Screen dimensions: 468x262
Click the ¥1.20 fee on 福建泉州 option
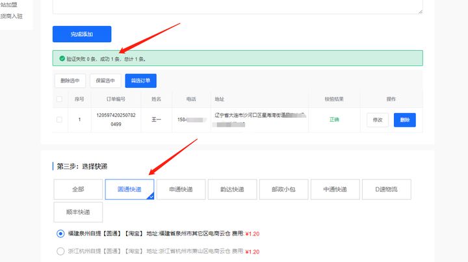[252, 234]
